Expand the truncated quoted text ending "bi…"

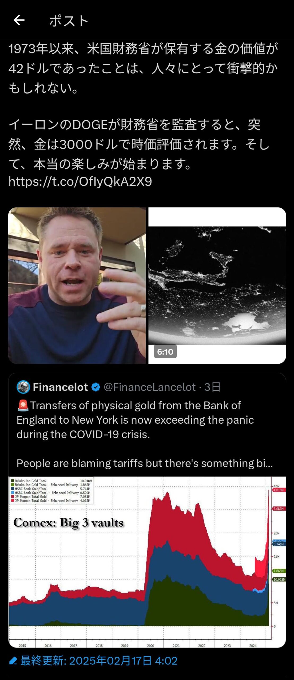click(x=145, y=463)
